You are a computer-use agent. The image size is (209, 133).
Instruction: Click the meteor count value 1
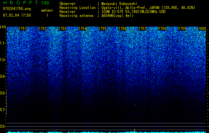pyautogui.click(x=47, y=16)
